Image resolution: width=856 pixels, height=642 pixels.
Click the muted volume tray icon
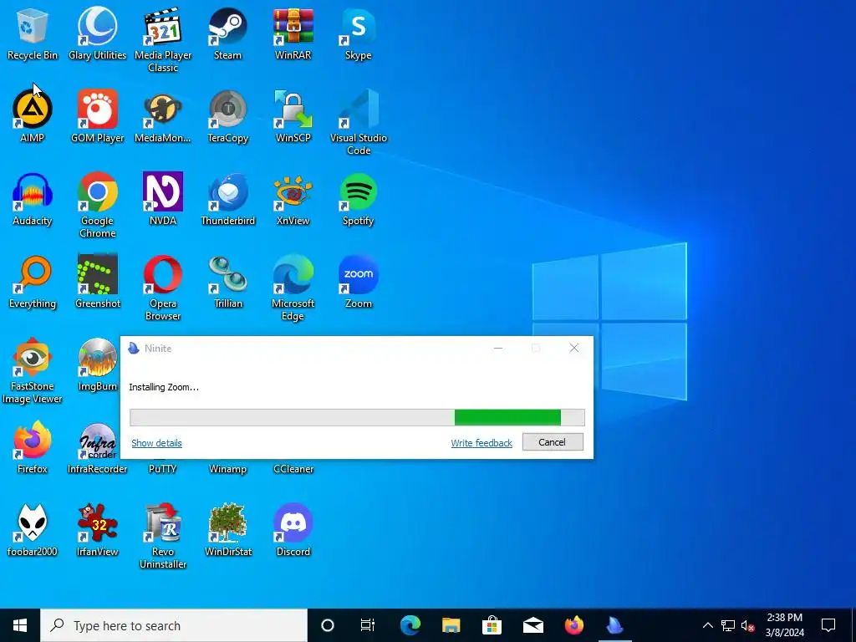coord(748,625)
